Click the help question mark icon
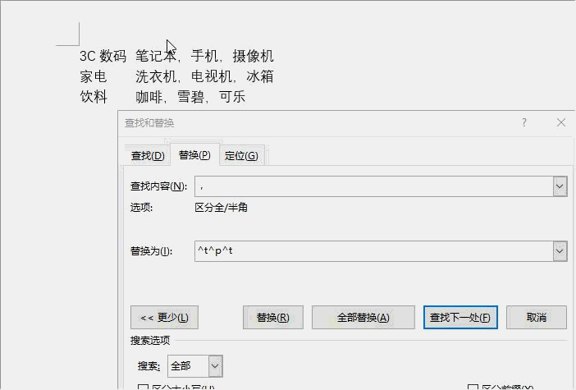The width and height of the screenshot is (576, 390). (524, 122)
